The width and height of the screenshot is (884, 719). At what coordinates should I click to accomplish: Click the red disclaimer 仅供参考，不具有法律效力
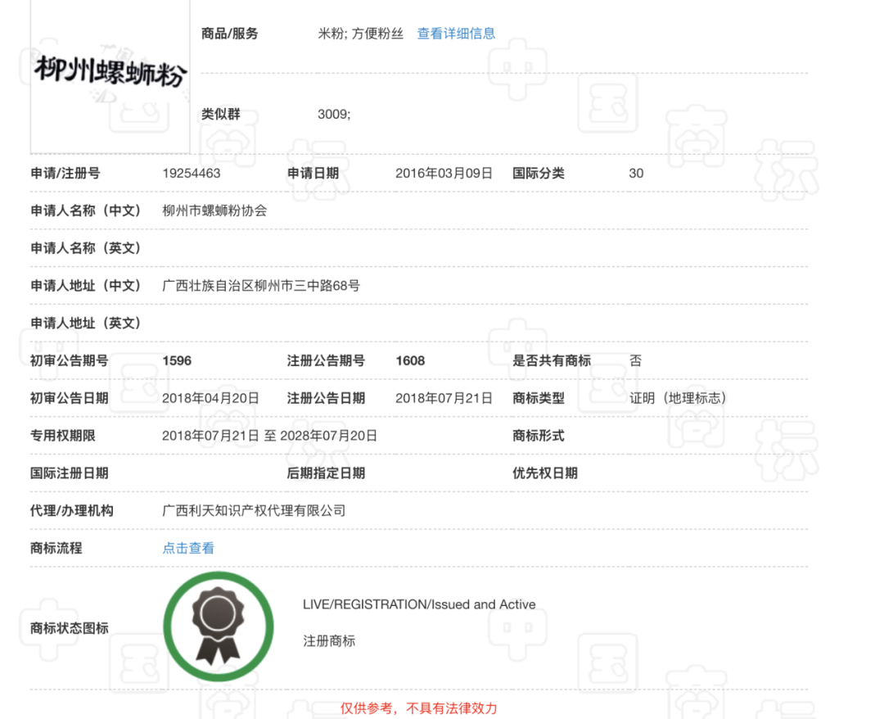[x=418, y=708]
